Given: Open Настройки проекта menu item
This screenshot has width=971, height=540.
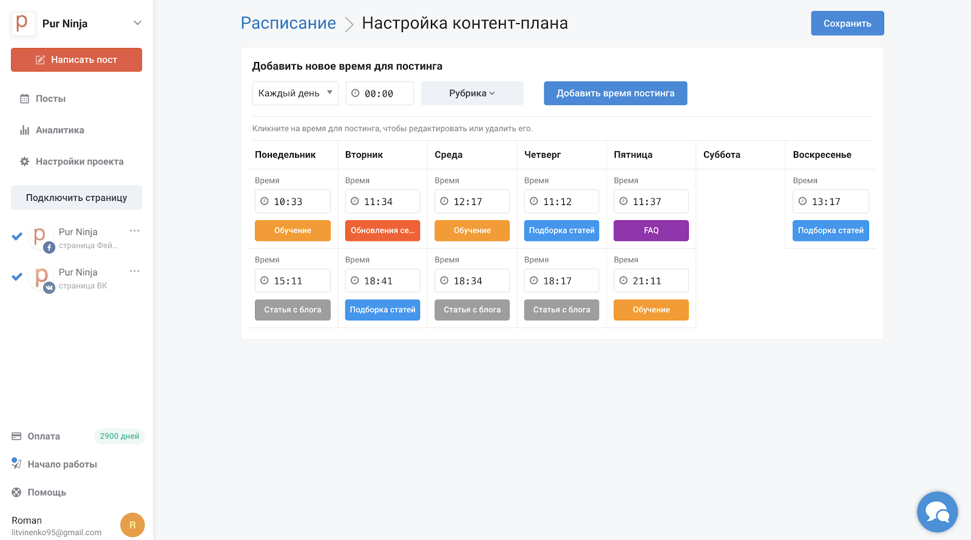Looking at the screenshot, I should (x=80, y=162).
